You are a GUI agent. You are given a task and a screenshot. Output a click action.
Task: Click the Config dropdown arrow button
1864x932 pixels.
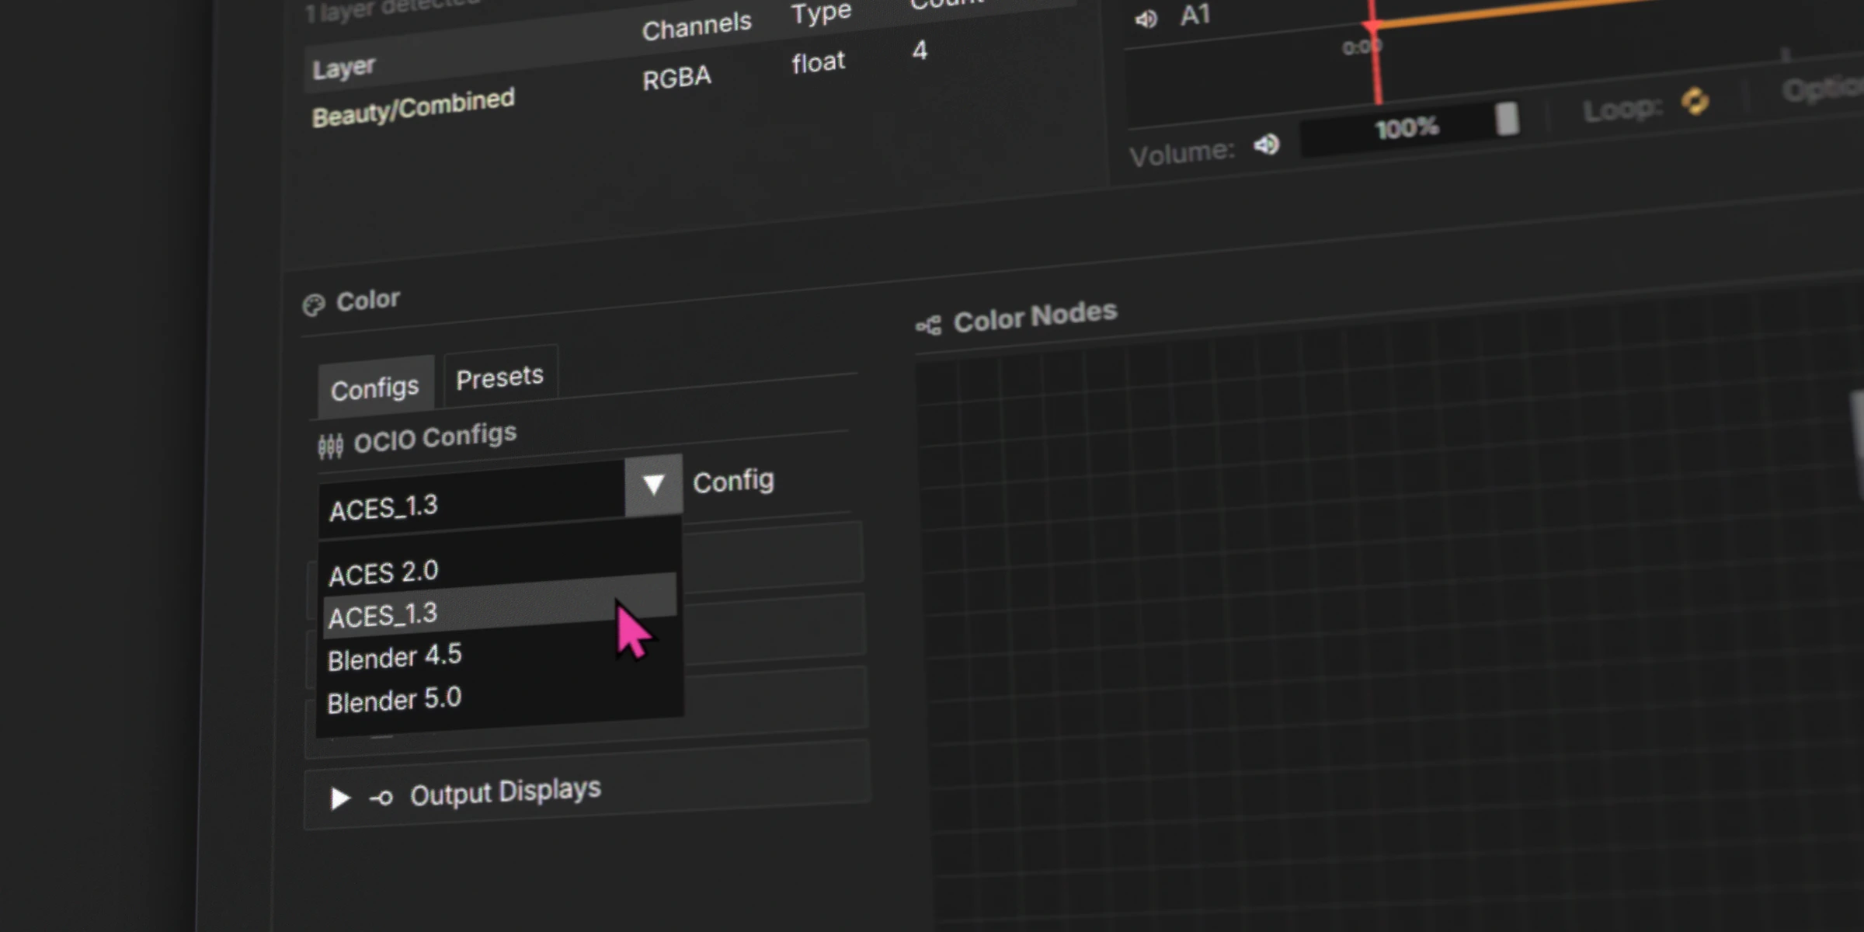coord(653,485)
